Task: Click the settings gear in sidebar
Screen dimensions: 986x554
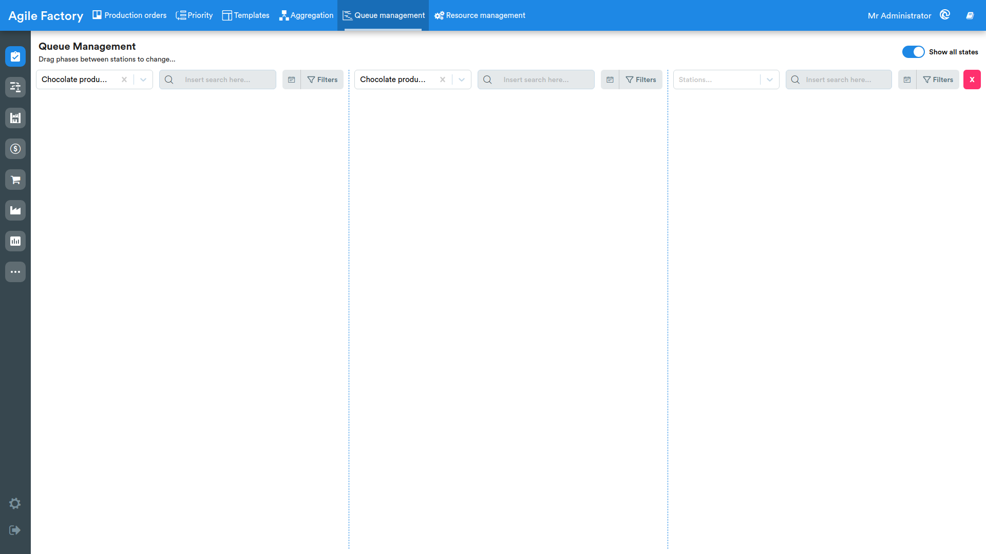Action: 15,503
